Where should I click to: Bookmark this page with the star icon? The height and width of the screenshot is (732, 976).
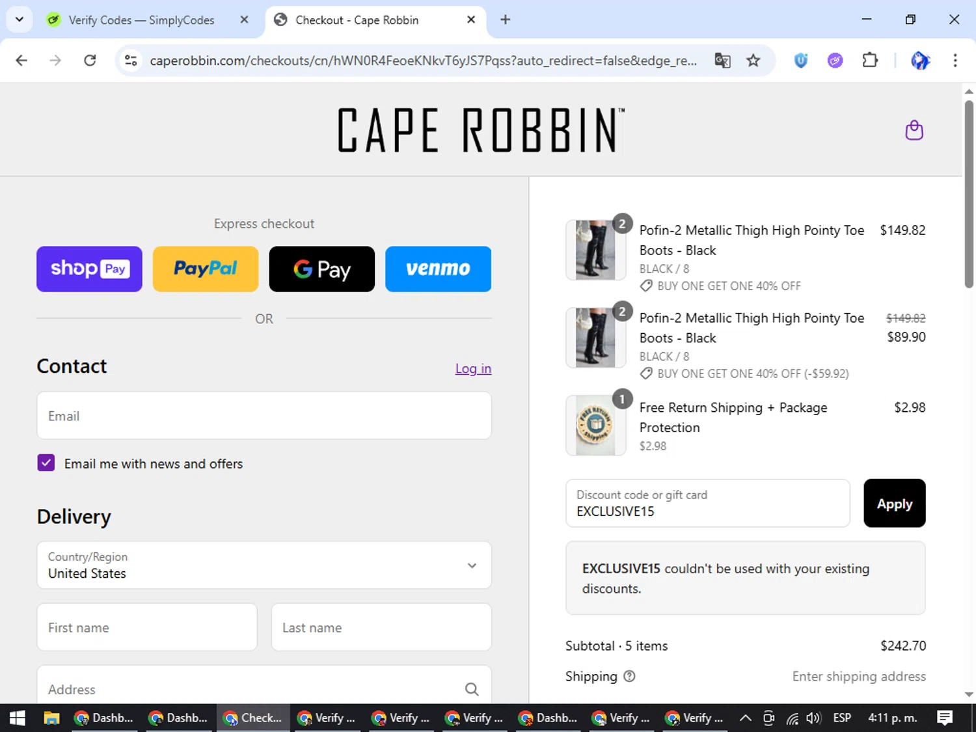[753, 61]
